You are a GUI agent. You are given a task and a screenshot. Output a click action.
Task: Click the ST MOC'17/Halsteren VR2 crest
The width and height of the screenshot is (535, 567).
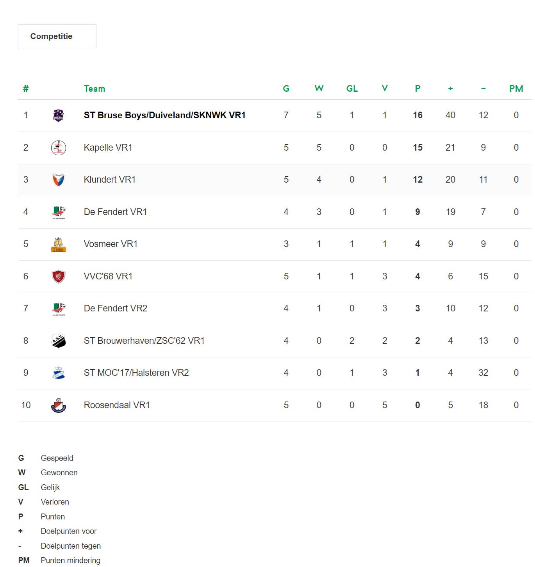coord(59,373)
